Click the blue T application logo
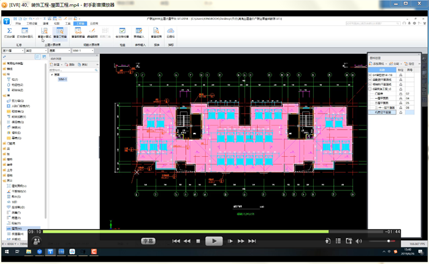This screenshot has width=429, height=264. coord(7,21)
